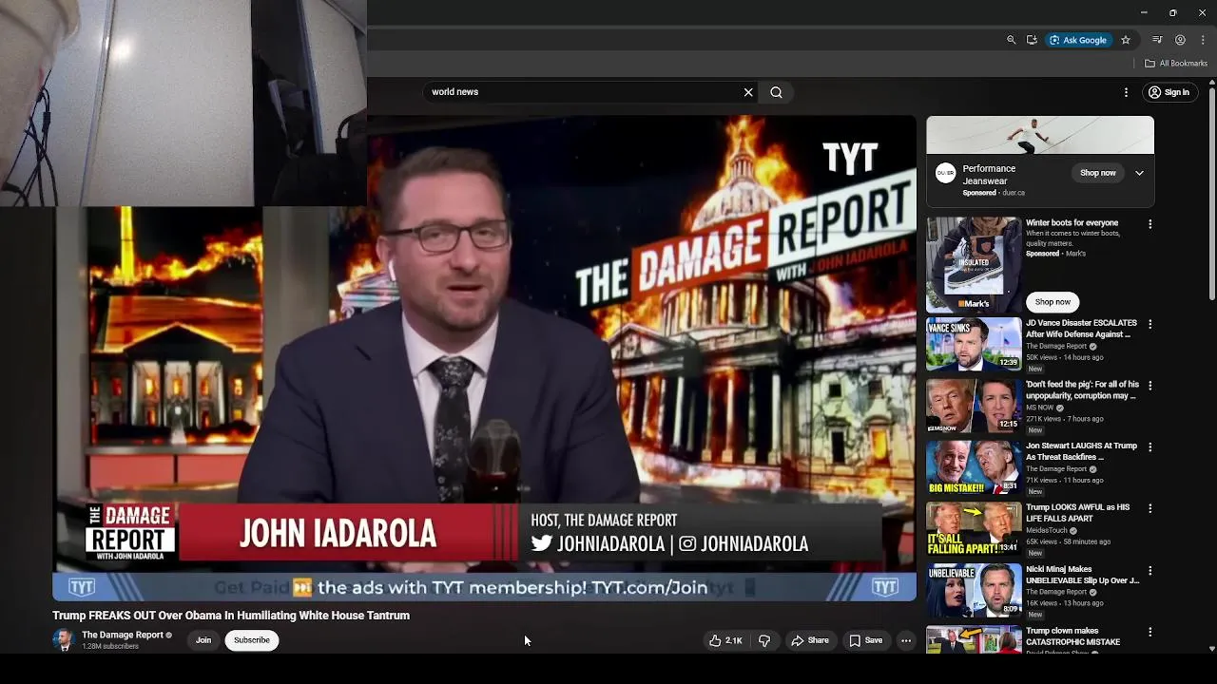Open Nicki Minaj UNBELIEVABLE Slip Up thumbnail
This screenshot has height=684, width=1217.
pyautogui.click(x=974, y=590)
